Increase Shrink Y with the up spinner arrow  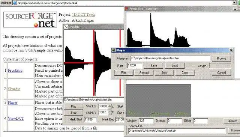(110, 111)
